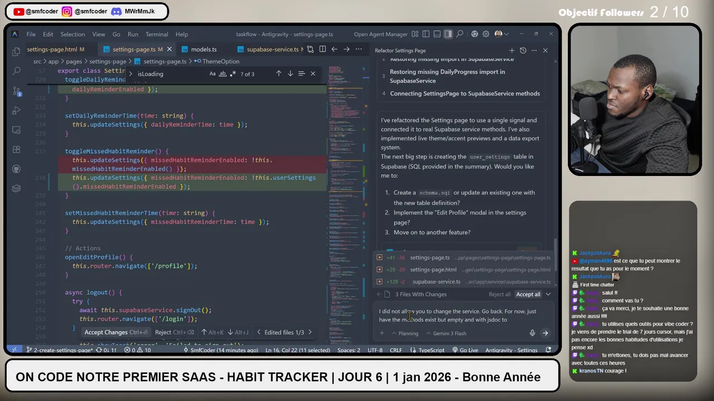714x401 pixels.
Task: Open the customize layout button in title bar
Action: point(415,34)
